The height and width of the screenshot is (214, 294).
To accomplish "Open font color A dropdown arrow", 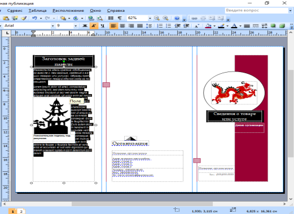I will coord(240,26).
